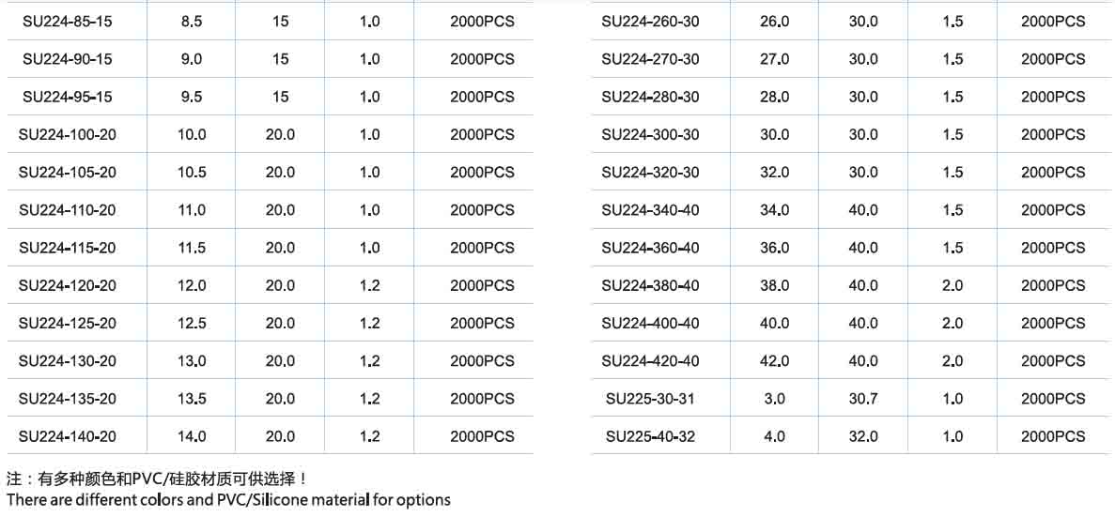This screenshot has height=517, width=1115.
Task: Click the 42.0 diameter value
Action: (x=774, y=360)
